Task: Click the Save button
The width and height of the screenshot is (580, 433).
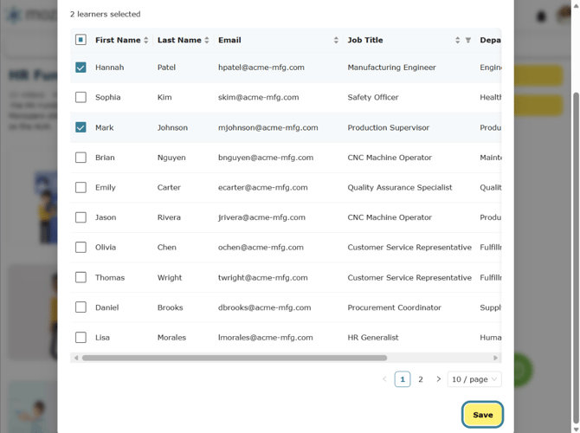Action: (483, 415)
